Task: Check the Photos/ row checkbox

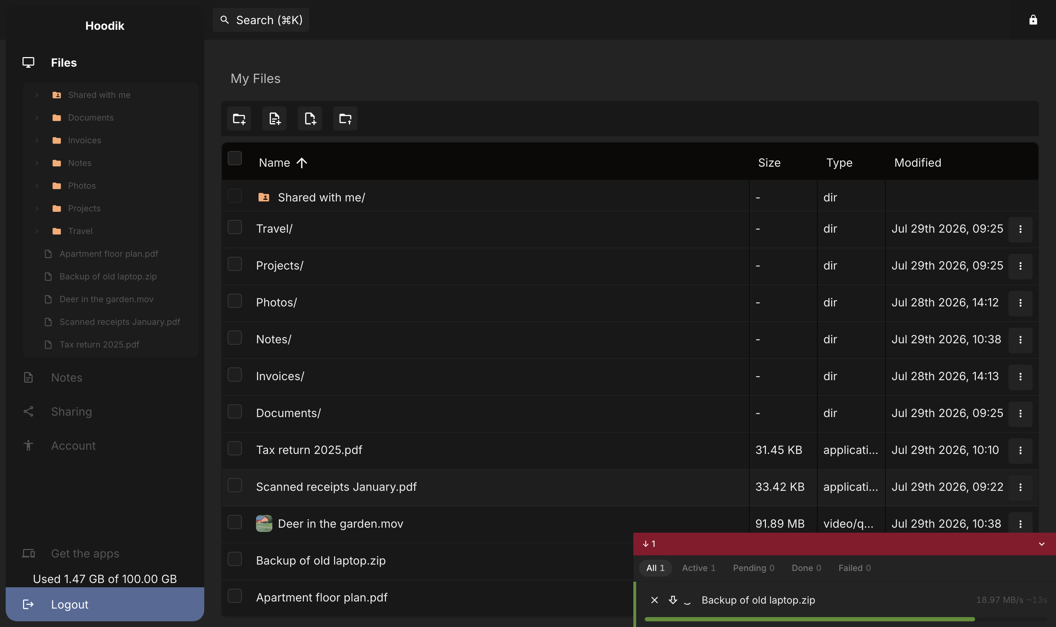Action: [x=235, y=301]
